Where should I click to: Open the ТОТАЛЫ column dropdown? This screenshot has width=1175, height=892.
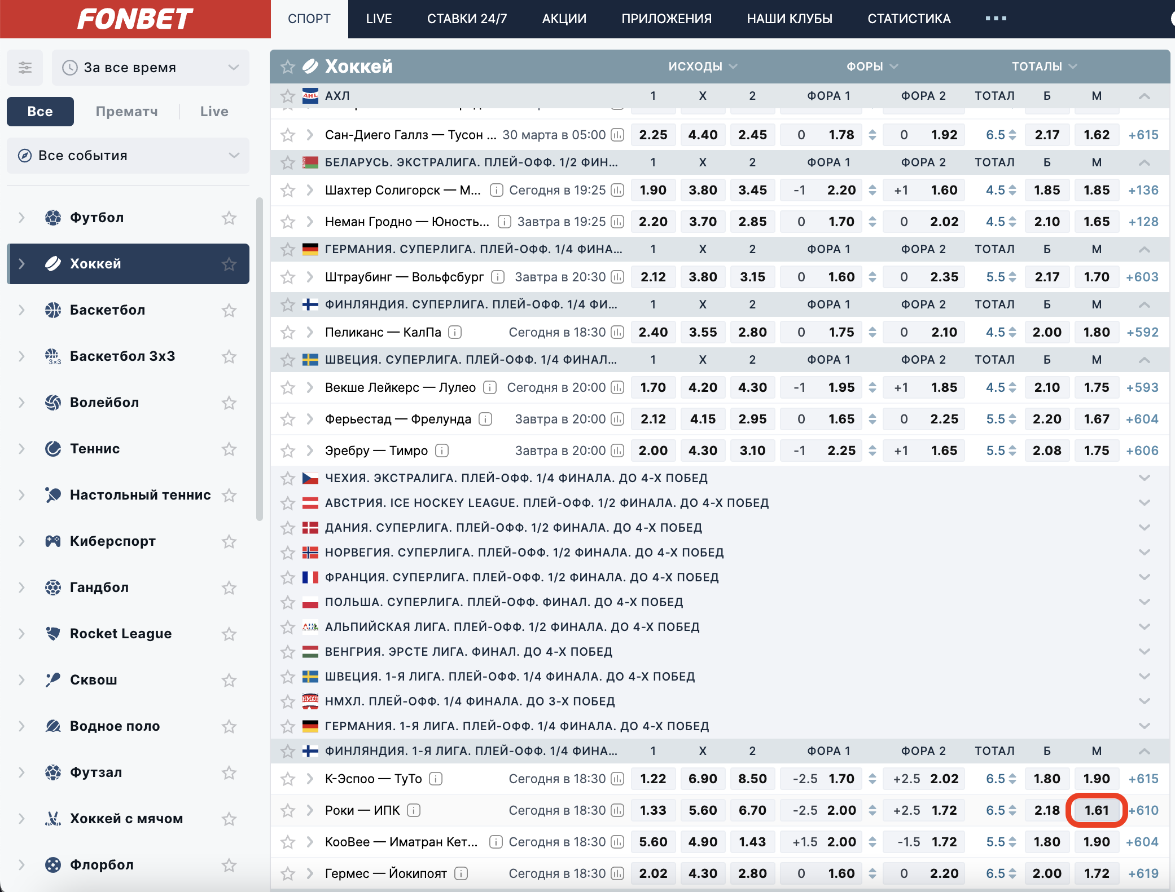coord(1044,67)
